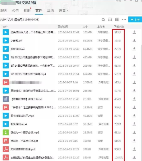The height and width of the screenshot is (161, 142).
Task: Download the 2.58MB presentation file
Action: (x=134, y=82)
